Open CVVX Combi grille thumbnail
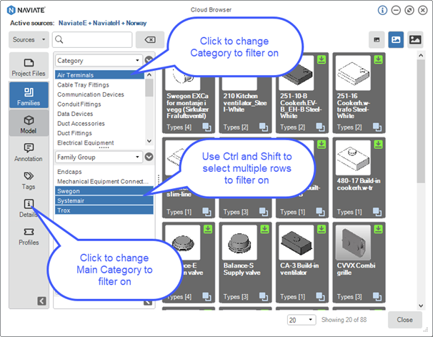The width and height of the screenshot is (433, 337). point(353,243)
